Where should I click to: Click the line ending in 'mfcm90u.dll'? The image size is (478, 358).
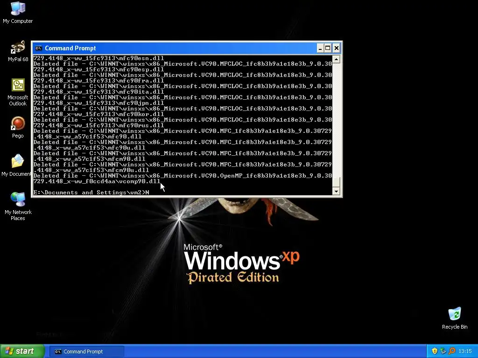tap(91, 170)
